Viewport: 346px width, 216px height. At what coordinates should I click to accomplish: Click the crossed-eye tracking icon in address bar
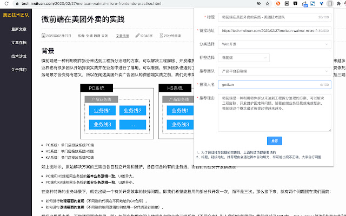tap(259, 4)
